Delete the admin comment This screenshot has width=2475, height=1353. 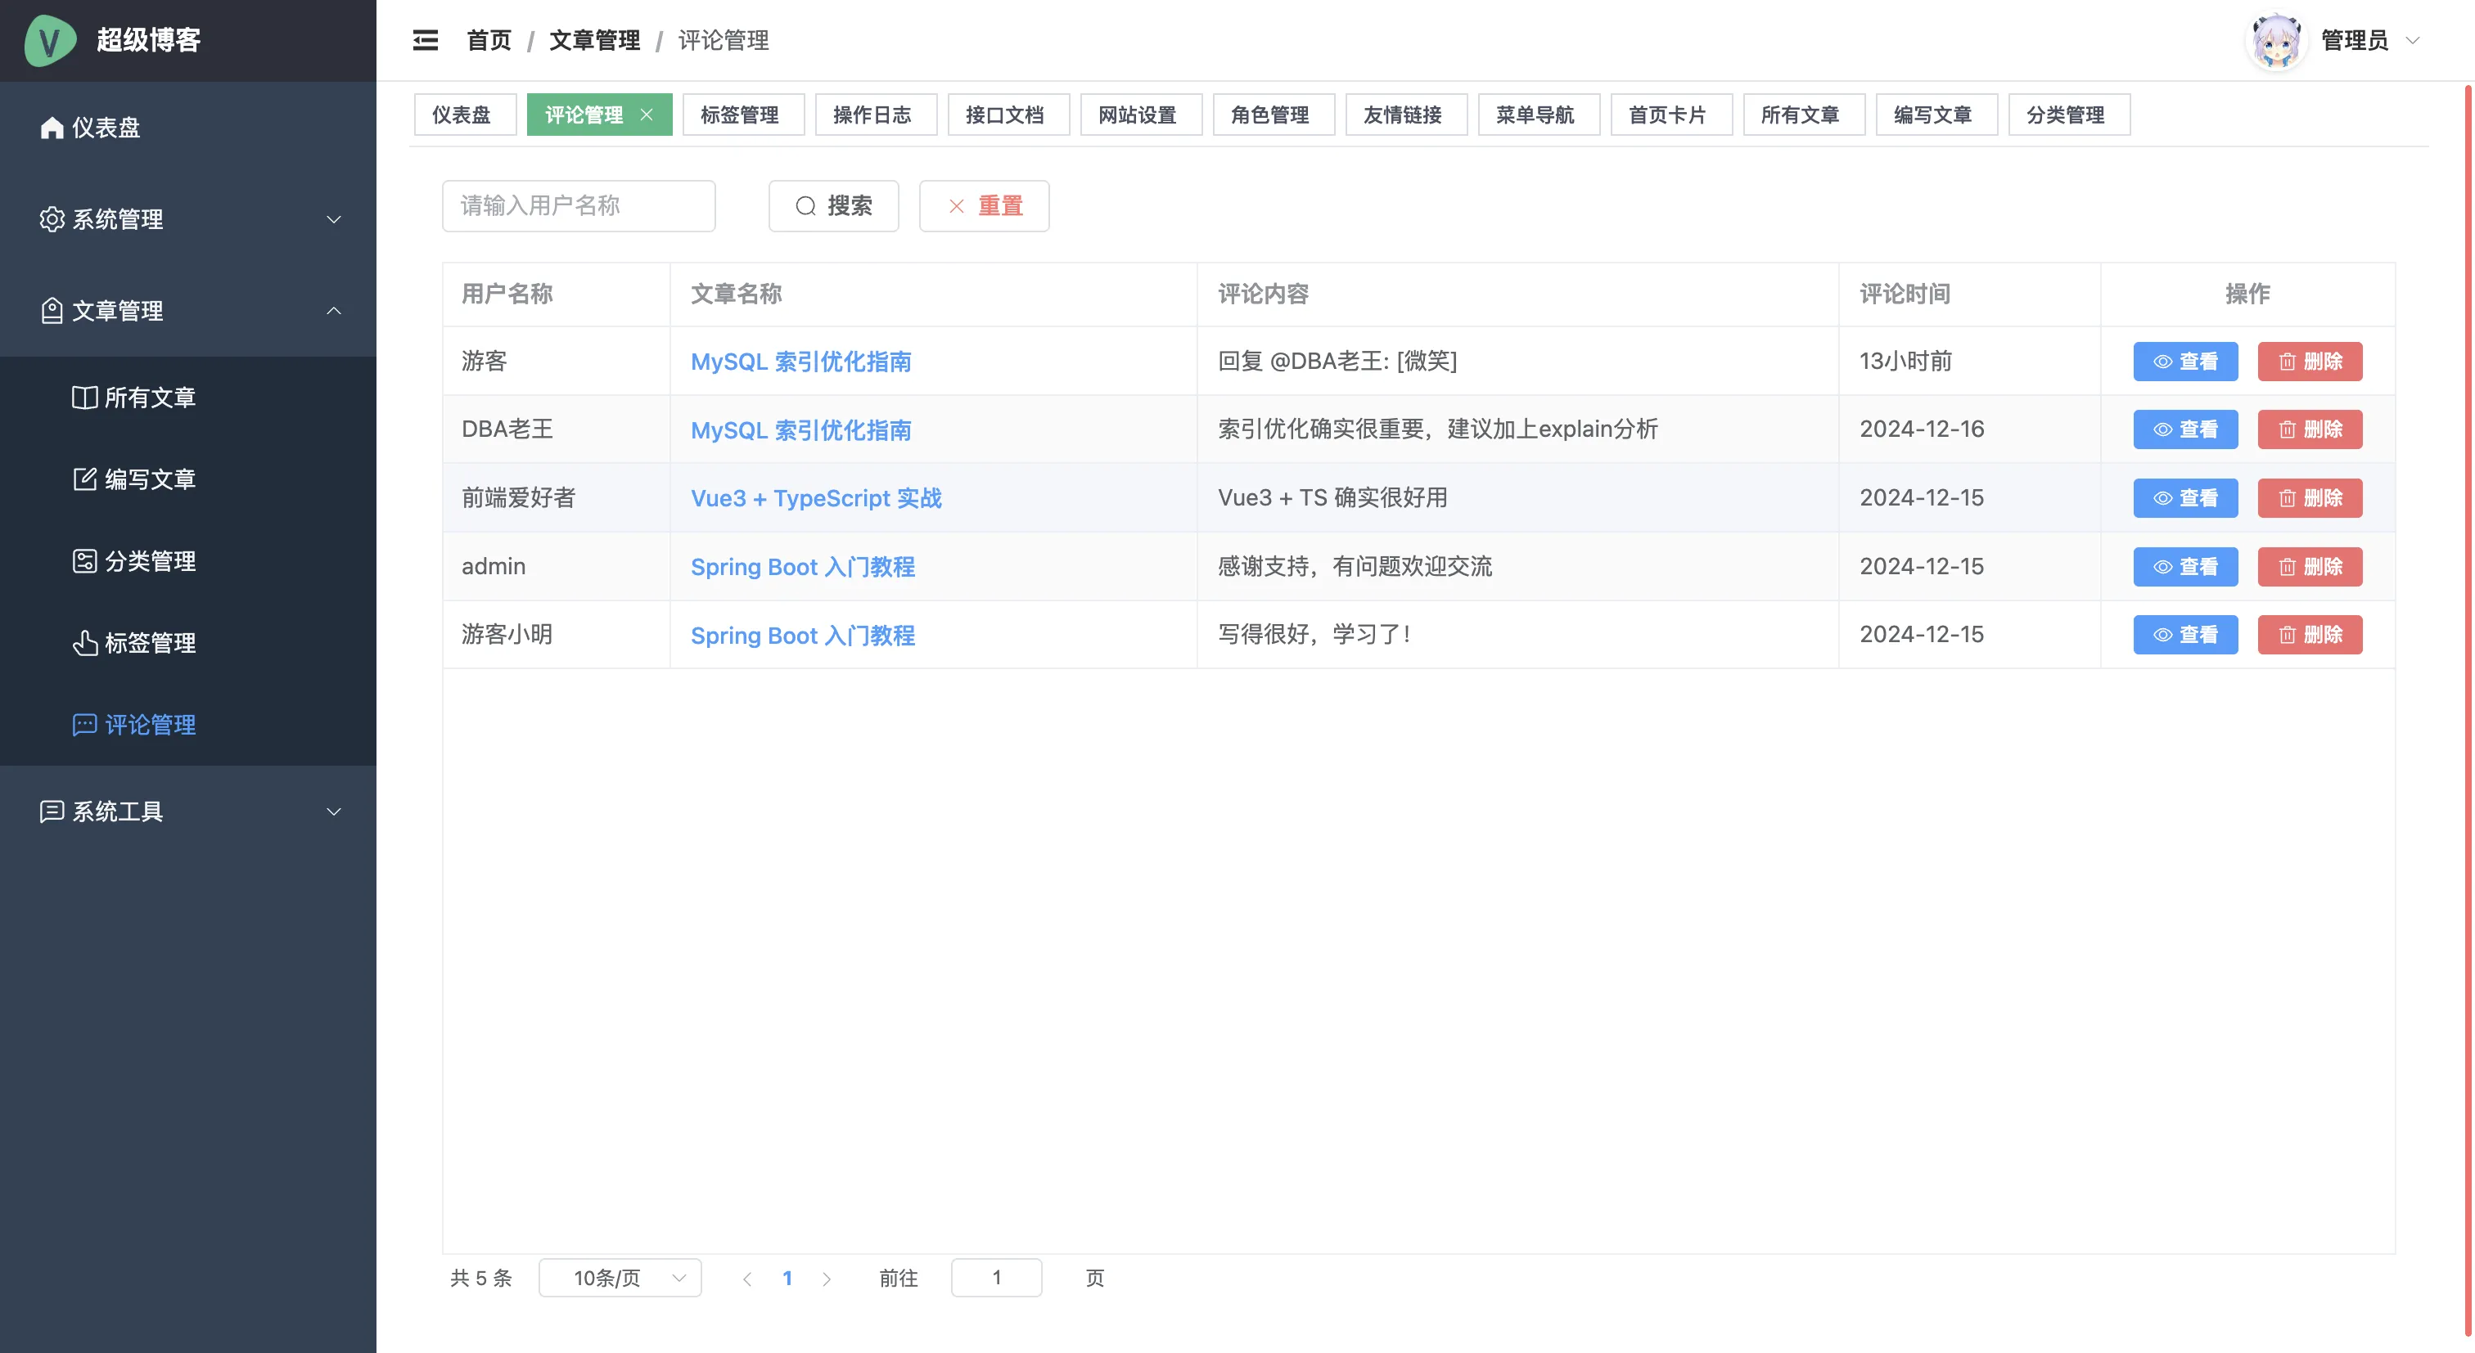pos(2310,567)
